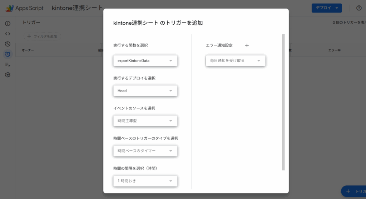
Task: Click the 実行する関数を選択 label
Action: [x=130, y=45]
